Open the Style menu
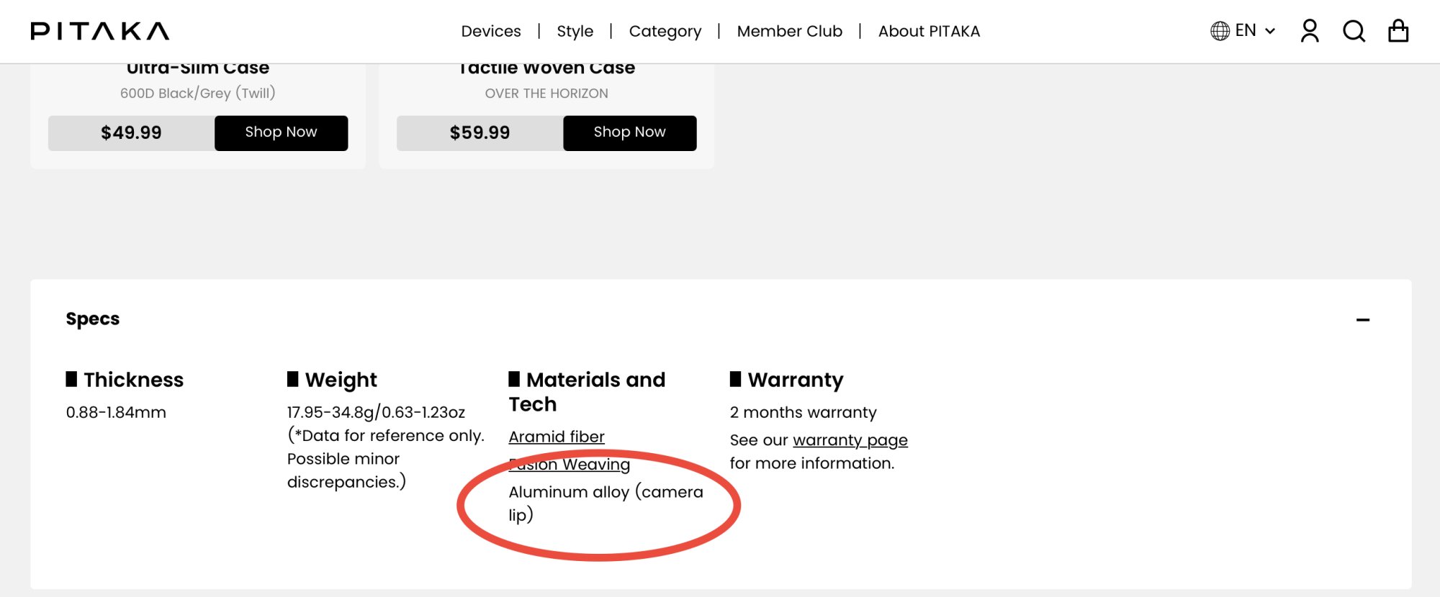 tap(575, 31)
